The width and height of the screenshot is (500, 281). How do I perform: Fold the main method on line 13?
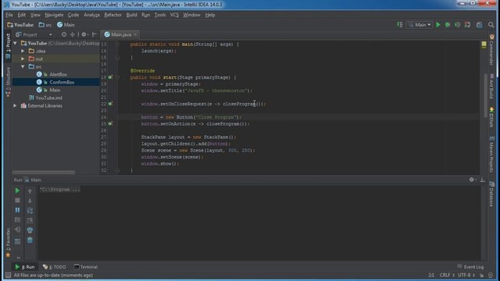tap(117, 44)
